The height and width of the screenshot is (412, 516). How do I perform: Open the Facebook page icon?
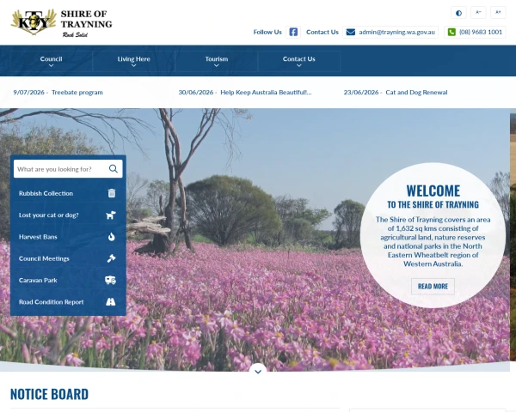293,32
